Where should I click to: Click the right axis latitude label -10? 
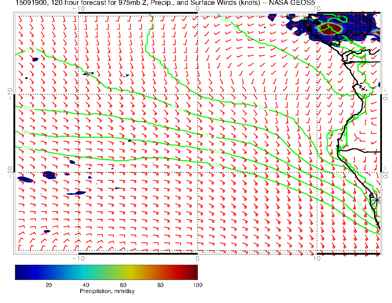tap(386, 91)
